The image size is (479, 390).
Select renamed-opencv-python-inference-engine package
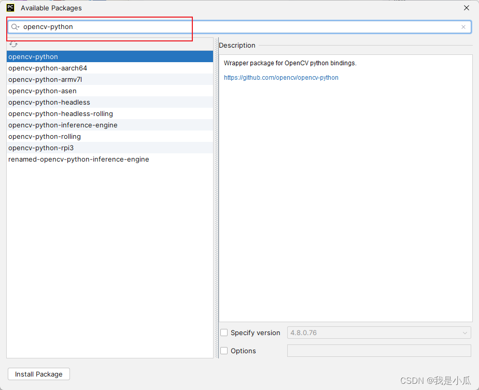(x=78, y=159)
